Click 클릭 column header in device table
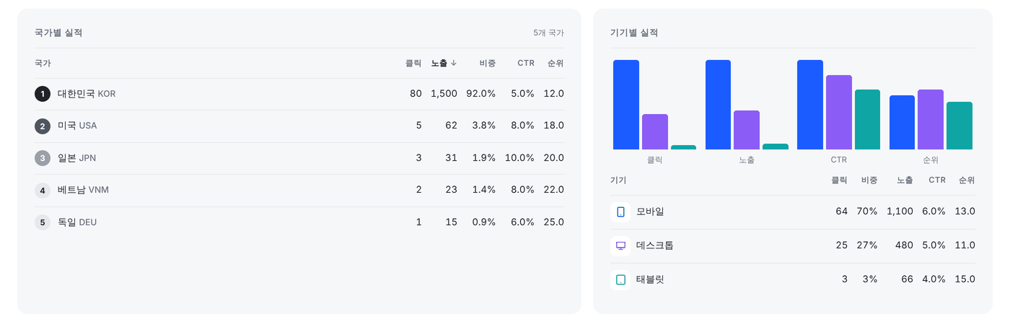Screen dimensions: 1010x322 [839, 180]
